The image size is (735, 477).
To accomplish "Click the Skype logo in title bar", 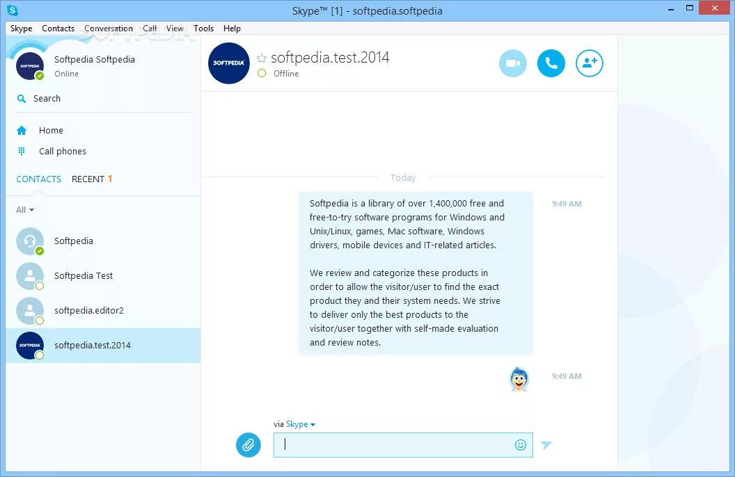I will (x=13, y=10).
